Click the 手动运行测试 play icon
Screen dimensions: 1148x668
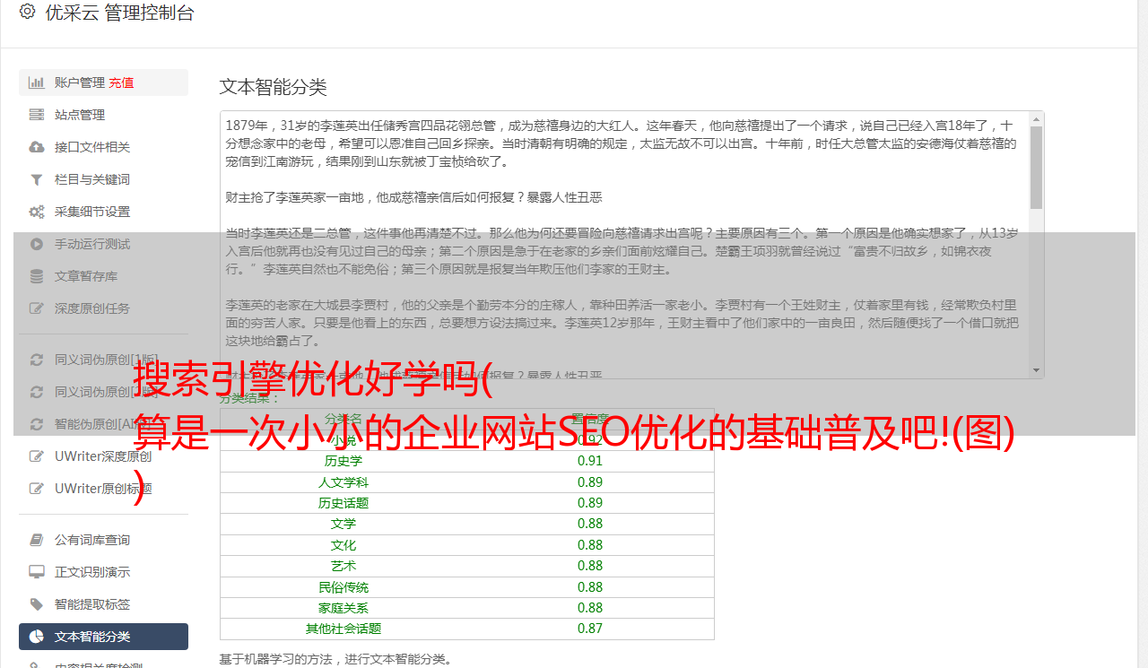point(36,244)
